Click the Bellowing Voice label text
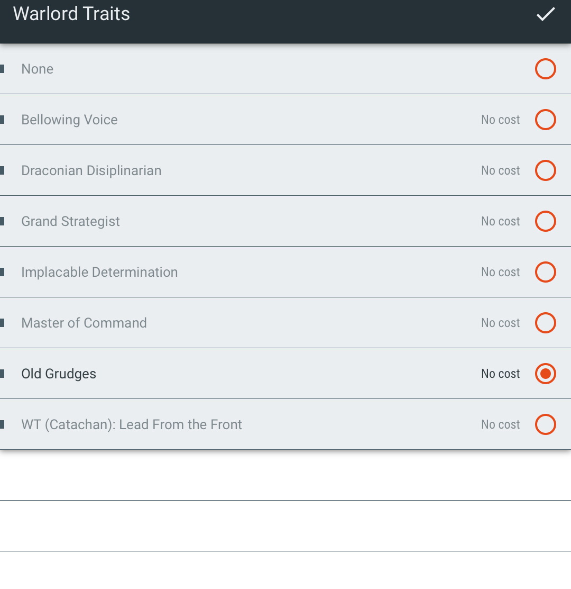The width and height of the screenshot is (571, 589). click(x=69, y=120)
